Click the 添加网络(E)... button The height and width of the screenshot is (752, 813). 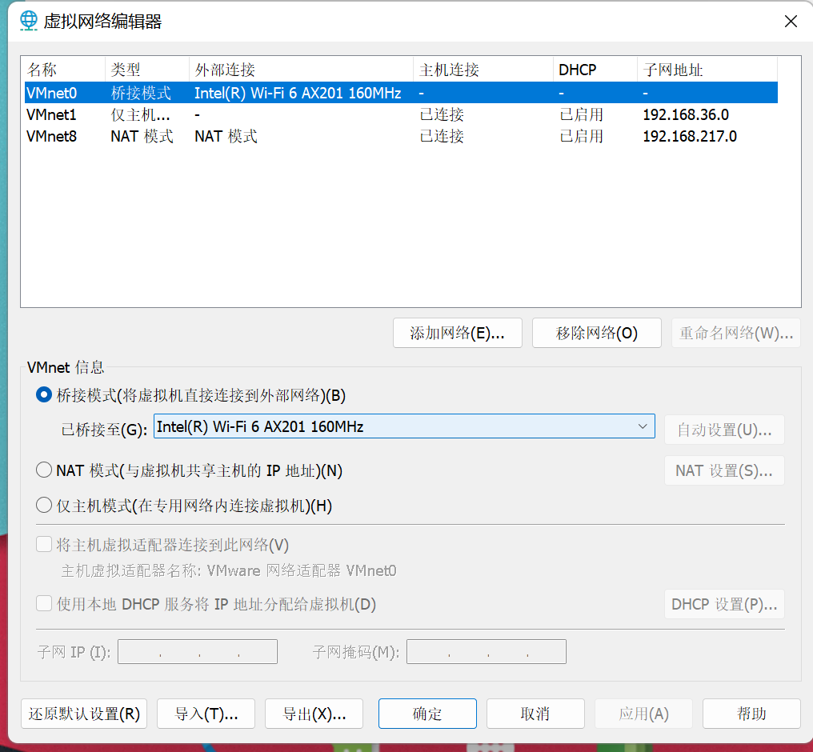pyautogui.click(x=457, y=334)
